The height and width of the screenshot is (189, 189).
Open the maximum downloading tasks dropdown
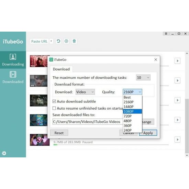click(143, 78)
